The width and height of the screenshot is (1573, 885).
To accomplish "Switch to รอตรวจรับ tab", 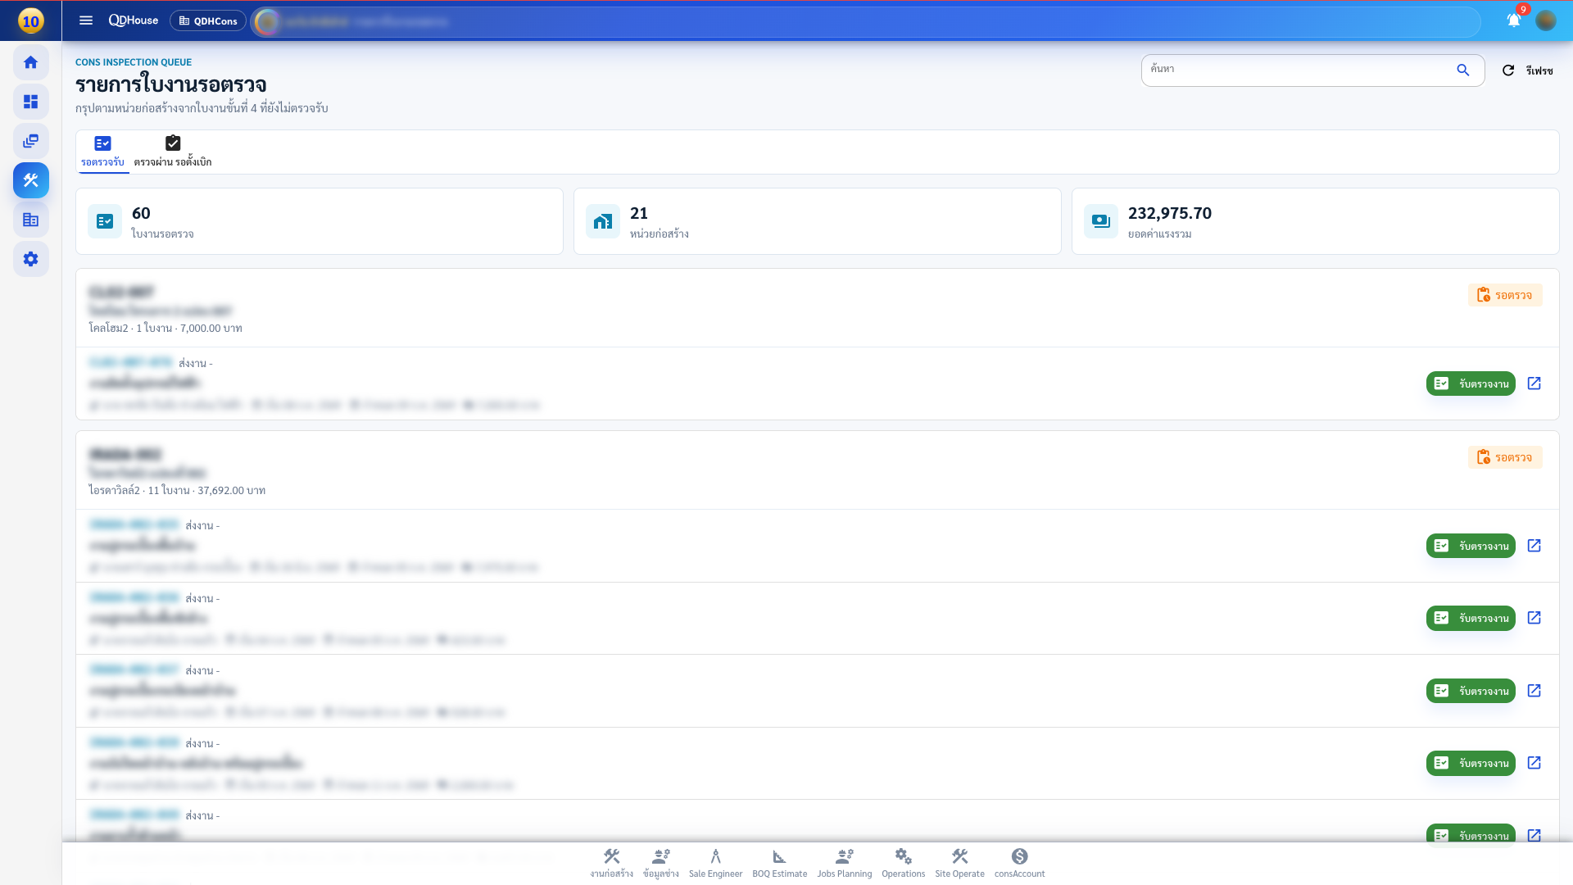I will pyautogui.click(x=102, y=152).
